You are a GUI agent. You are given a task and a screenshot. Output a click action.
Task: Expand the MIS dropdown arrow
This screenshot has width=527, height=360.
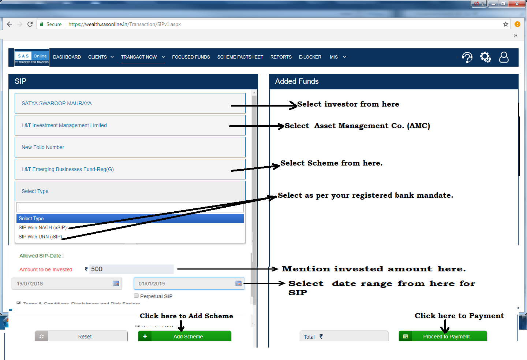tap(344, 57)
